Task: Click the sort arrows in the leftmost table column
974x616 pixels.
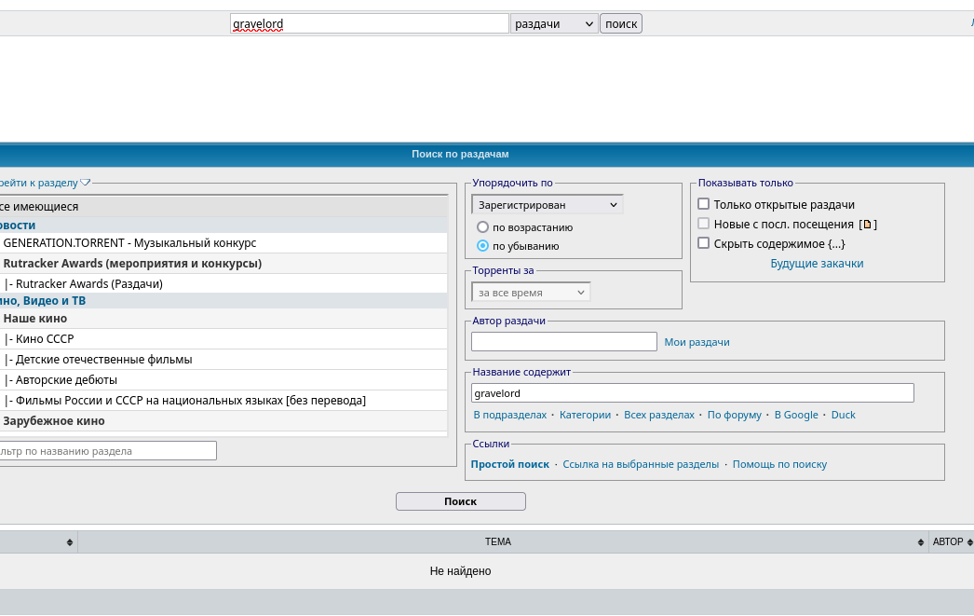Action: tap(70, 542)
